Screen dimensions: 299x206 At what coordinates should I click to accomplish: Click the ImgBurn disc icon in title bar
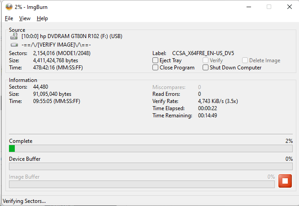coord(9,7)
